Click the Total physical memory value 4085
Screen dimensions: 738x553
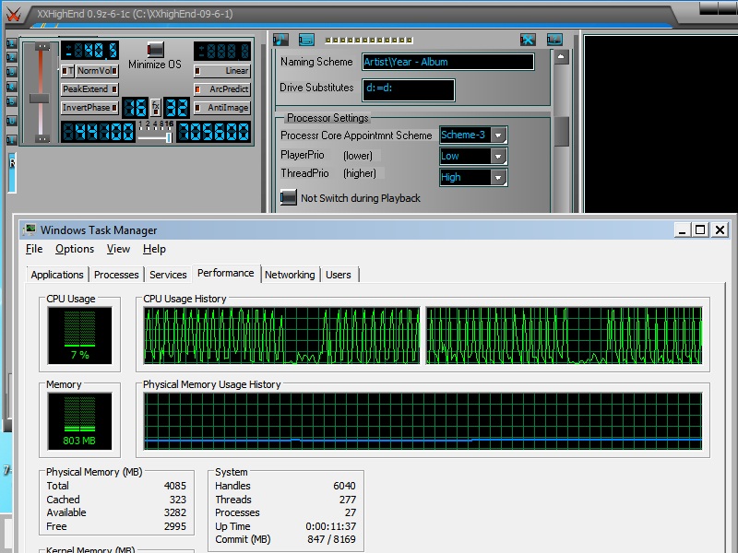coord(175,486)
